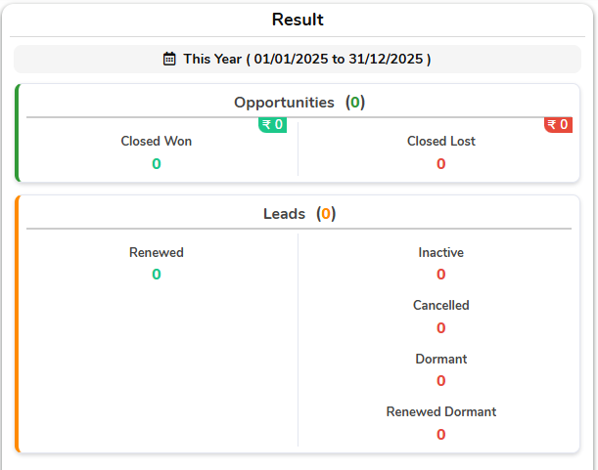Click the Result panel title

[298, 20]
